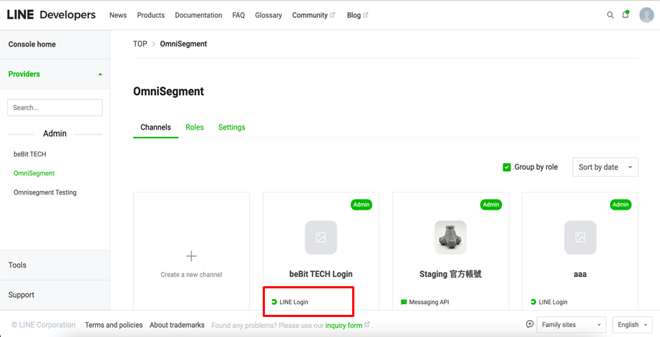Click the provider Search field

click(x=54, y=108)
